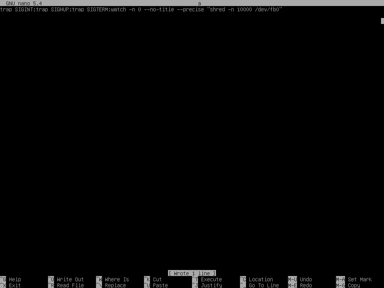Click the Go To Line shortcut
This screenshot has width=384, height=288.
259,285
